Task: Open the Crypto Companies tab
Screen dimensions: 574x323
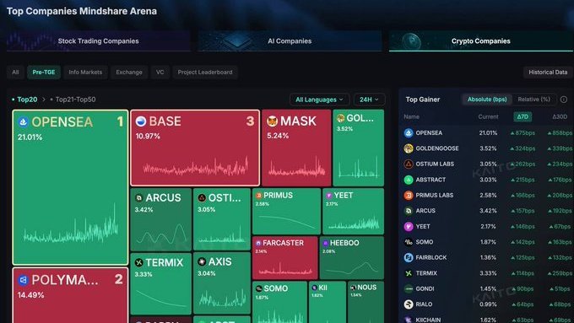Action: pyautogui.click(x=480, y=41)
